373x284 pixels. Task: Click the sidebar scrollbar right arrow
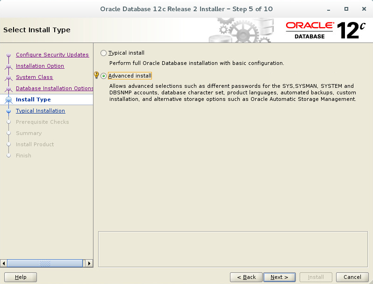point(89,263)
